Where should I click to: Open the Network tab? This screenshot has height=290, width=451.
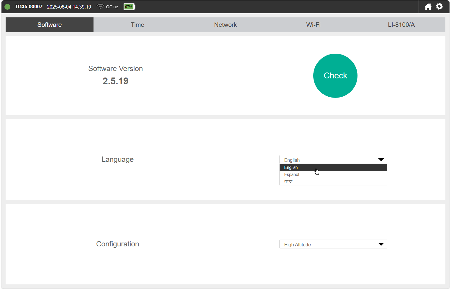pos(225,25)
